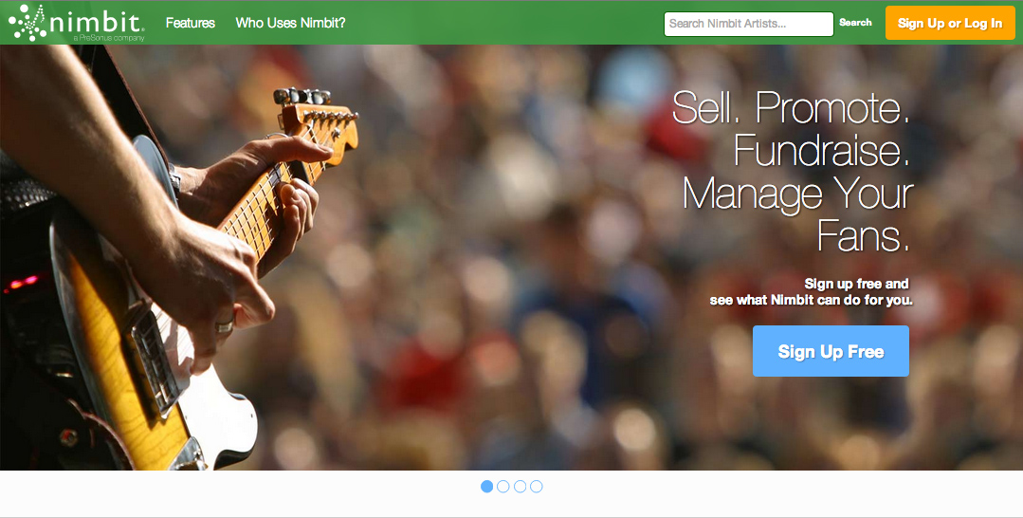Click the 'Manage Your Fans.' headline text
Viewport: 1023px width, 518px height.
pos(797,214)
